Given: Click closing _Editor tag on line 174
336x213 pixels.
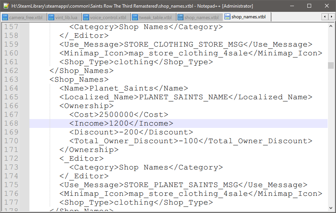Looking at the screenshot, I should (84, 176).
